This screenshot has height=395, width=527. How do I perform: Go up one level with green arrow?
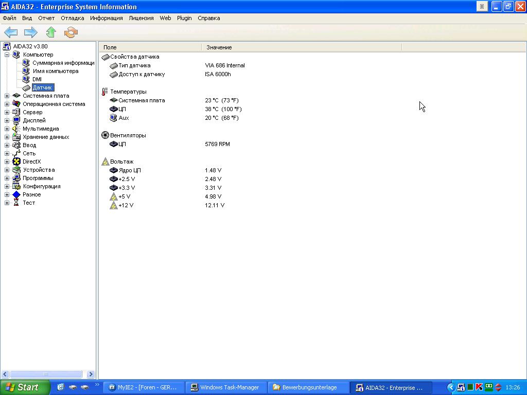tap(51, 32)
